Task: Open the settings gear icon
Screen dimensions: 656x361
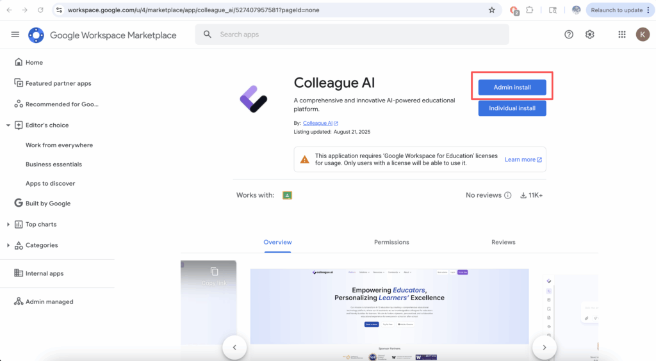Action: click(x=590, y=35)
